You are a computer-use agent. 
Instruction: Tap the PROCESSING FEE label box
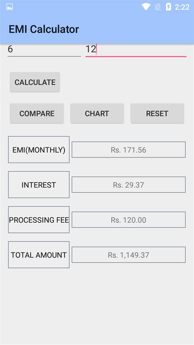coord(39,220)
